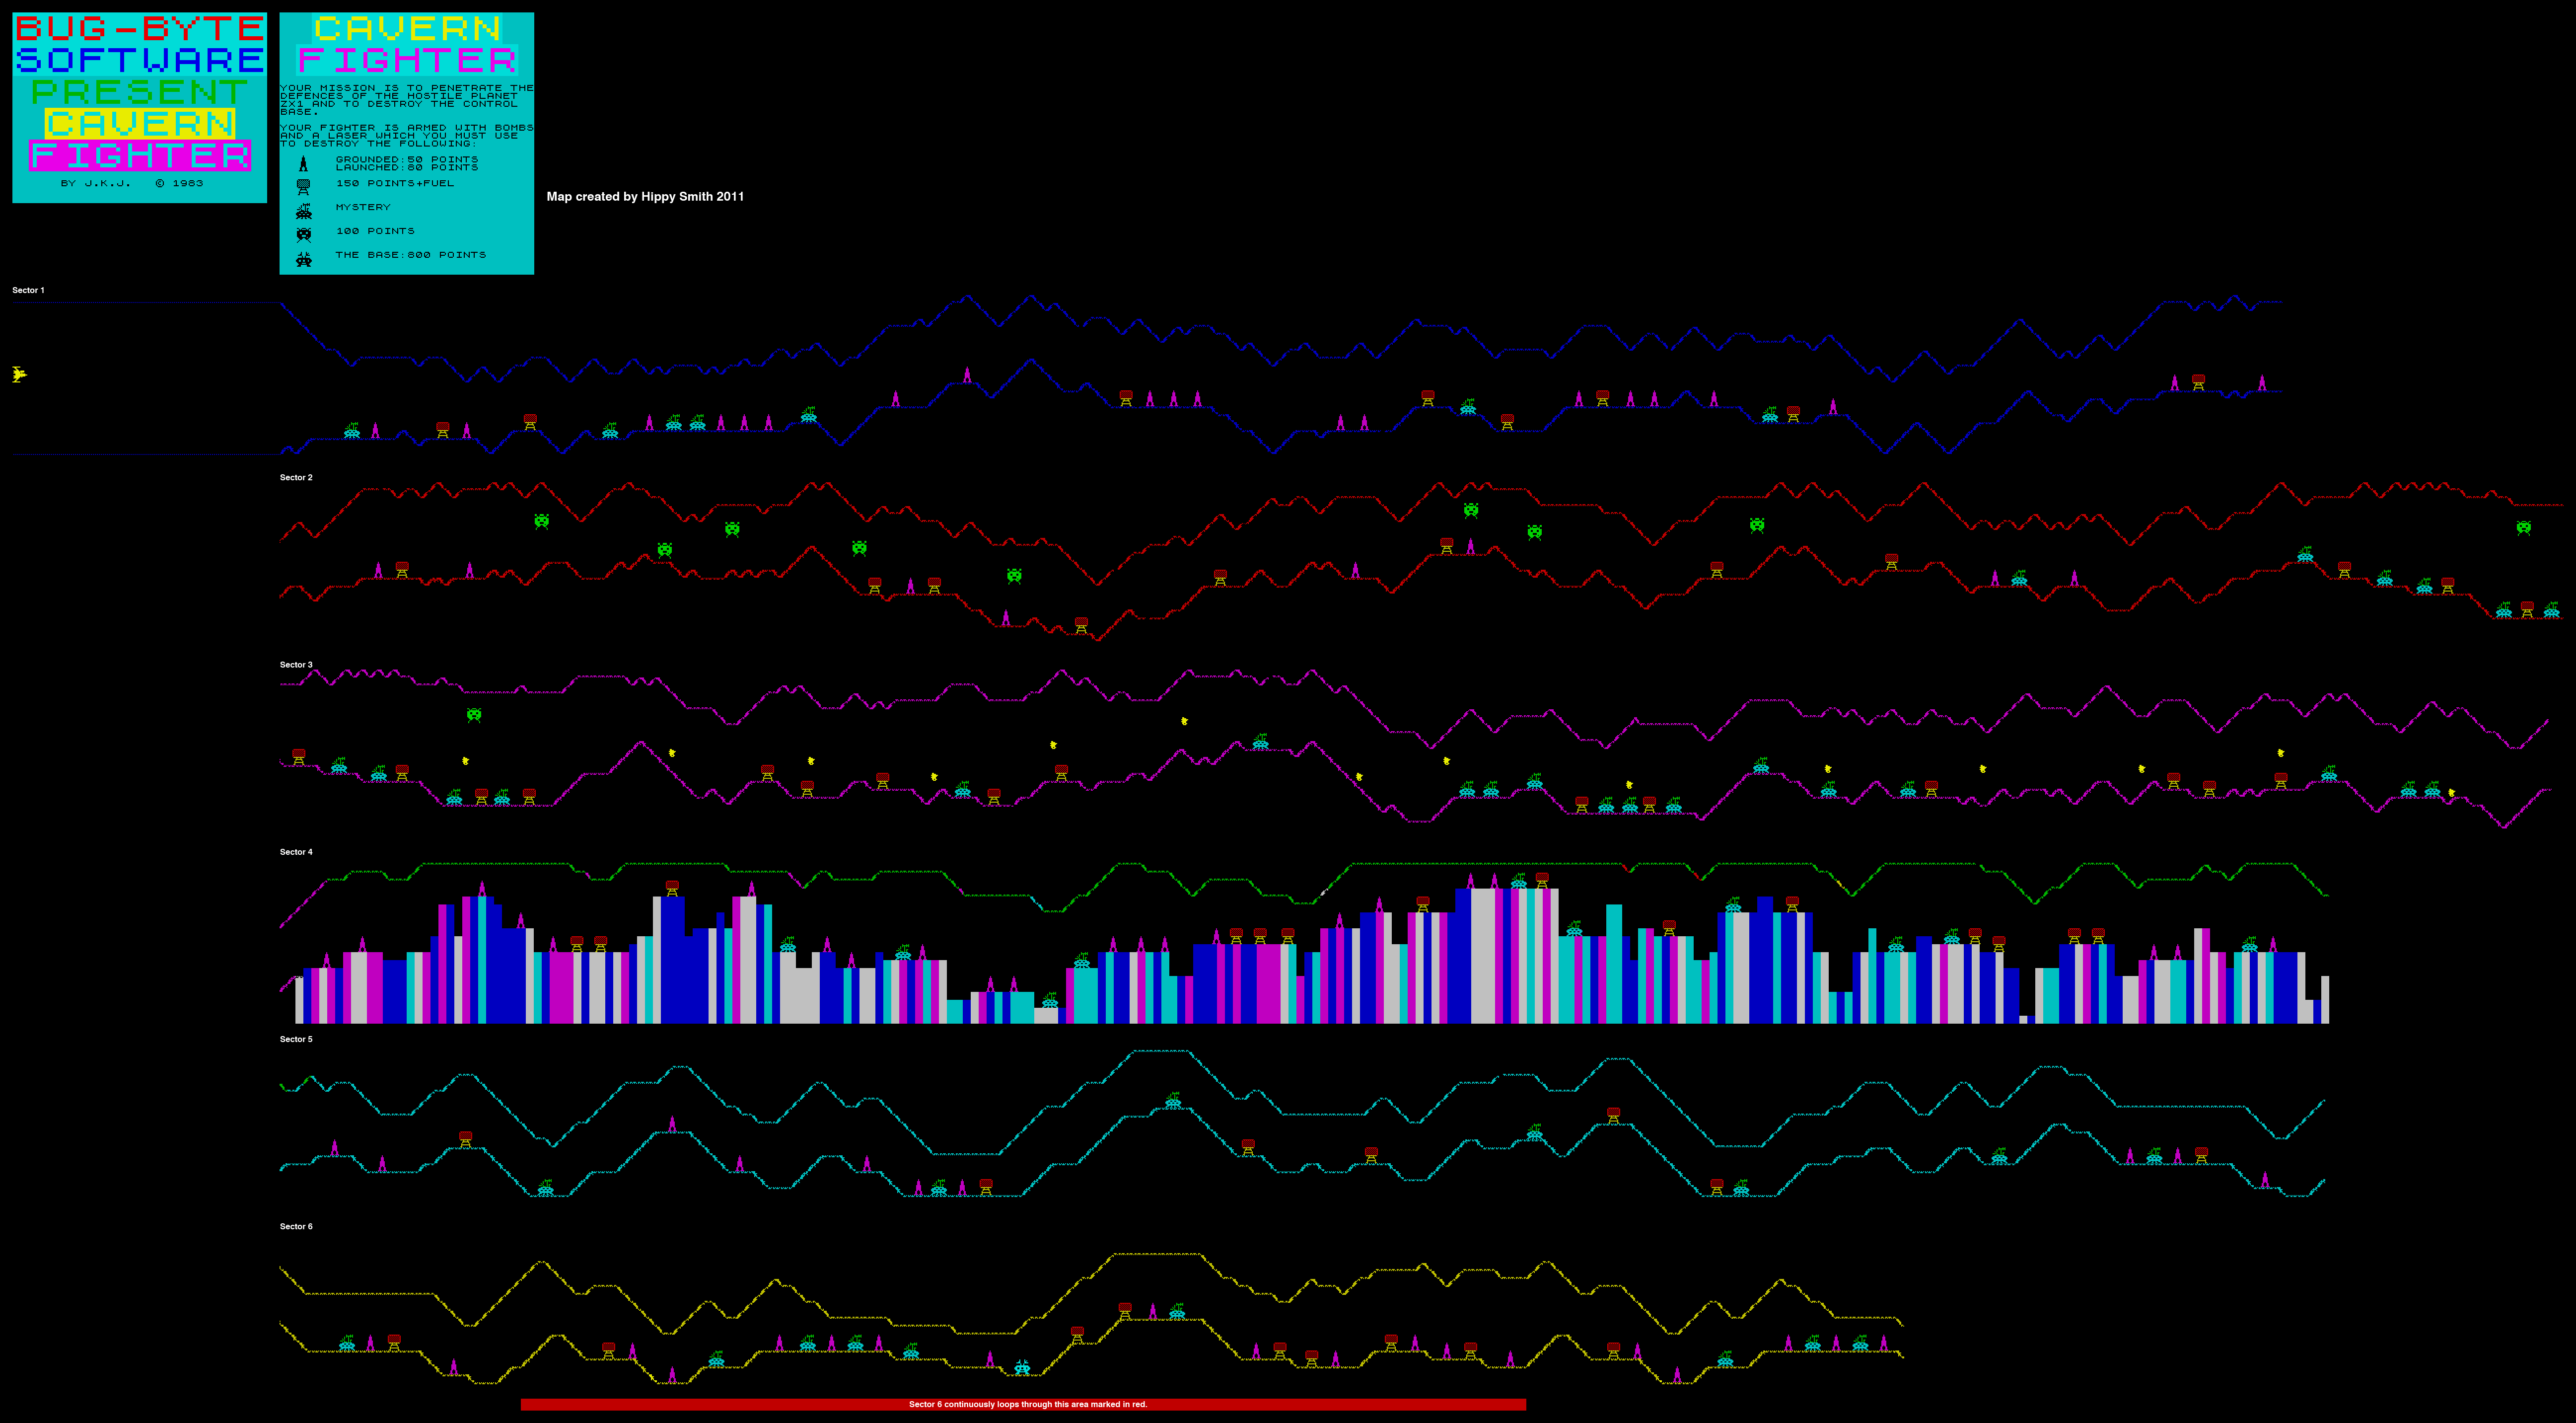Click the "Sector 6" label

(296, 1226)
